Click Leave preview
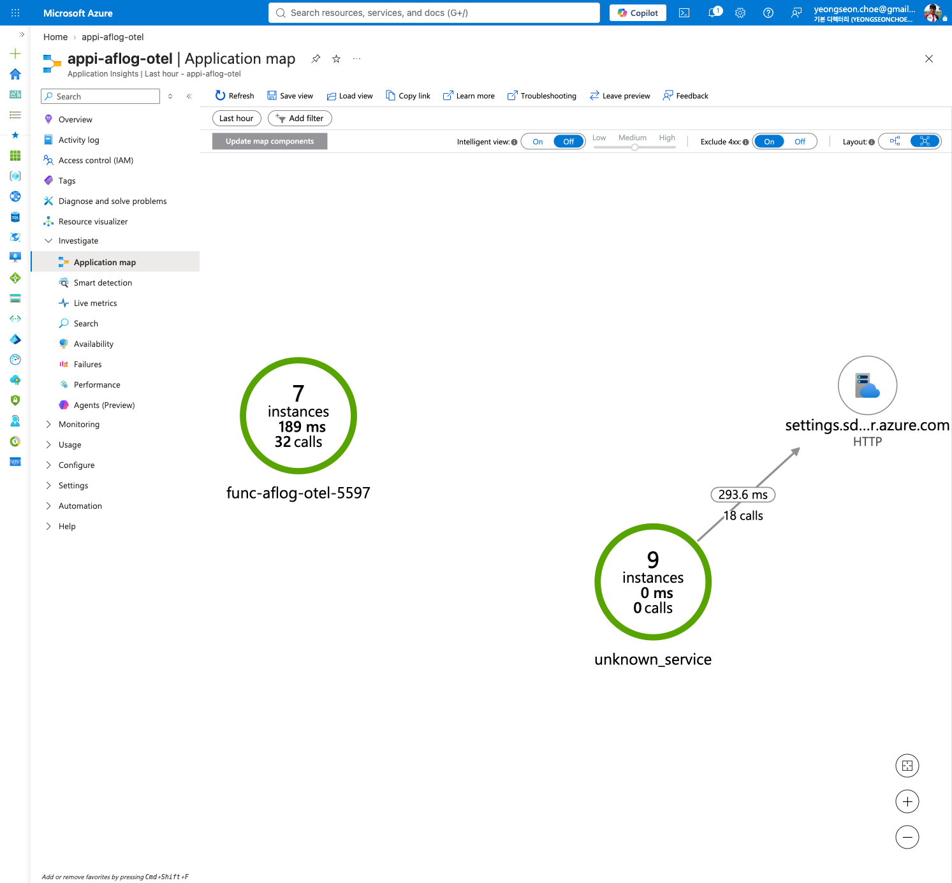 620,96
